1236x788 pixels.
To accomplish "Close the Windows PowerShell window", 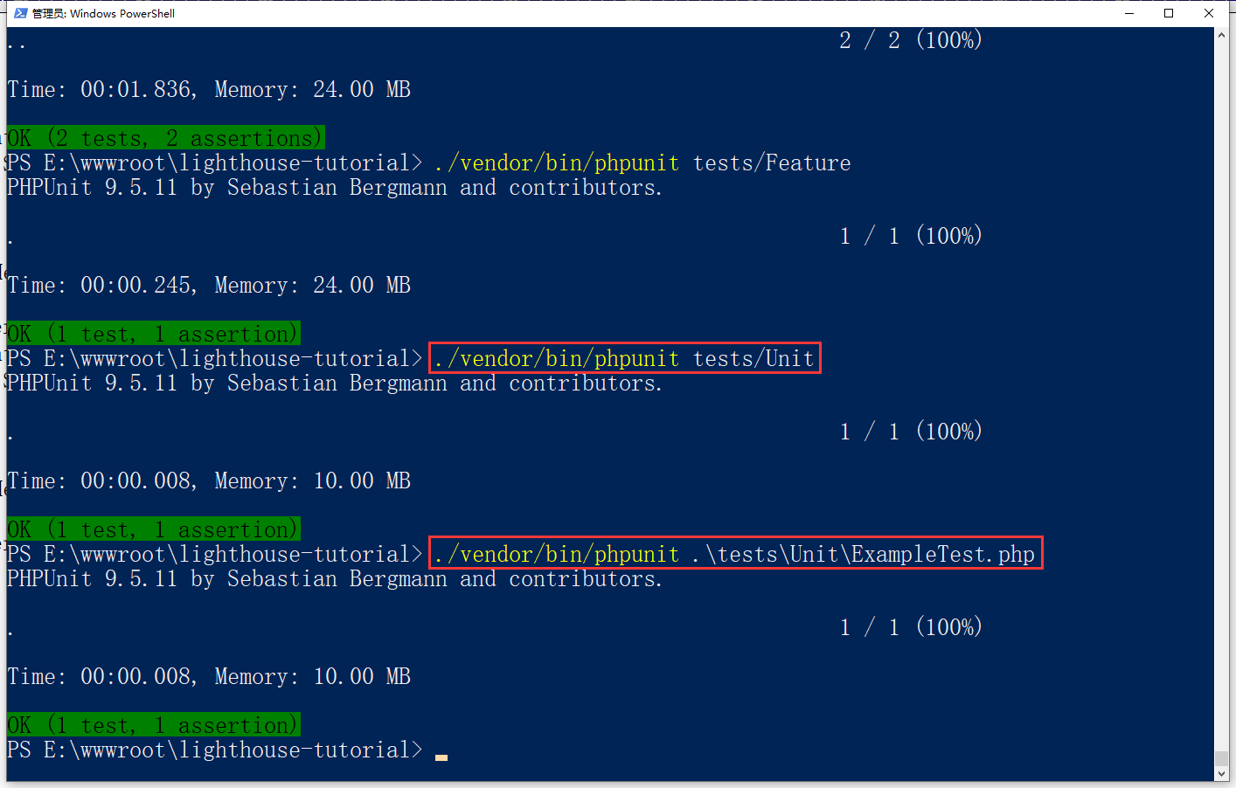I will (1209, 13).
